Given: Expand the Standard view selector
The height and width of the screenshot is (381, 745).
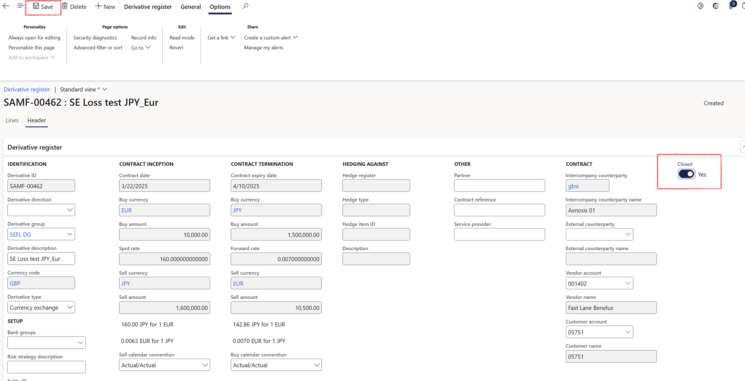Looking at the screenshot, I should click(x=83, y=89).
